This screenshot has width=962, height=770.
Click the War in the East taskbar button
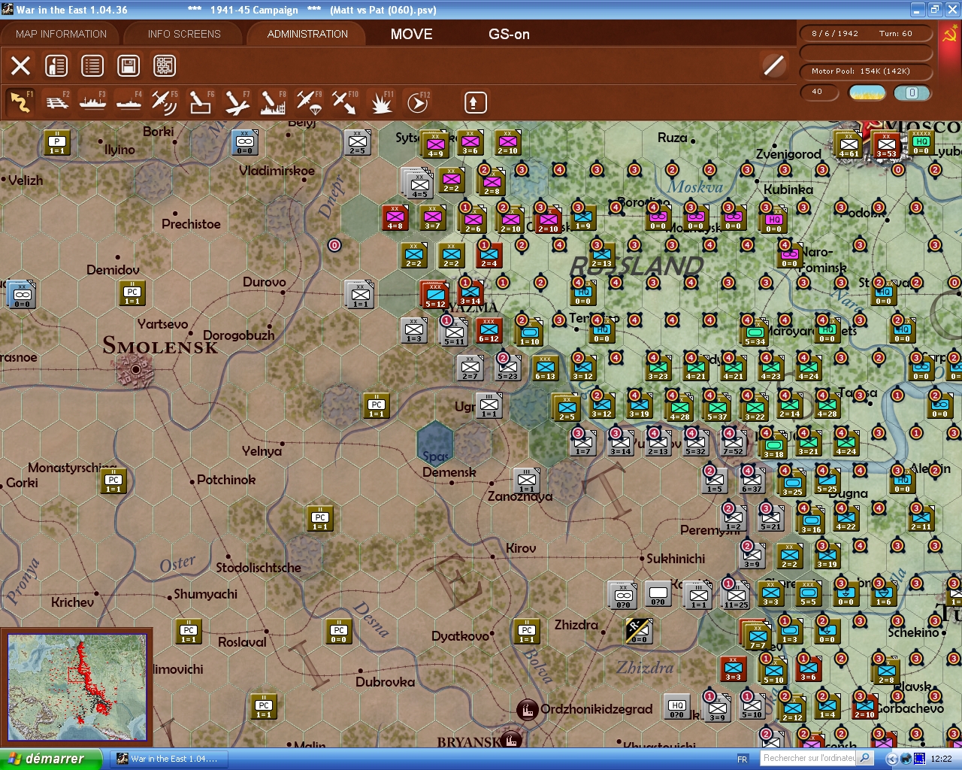(x=168, y=759)
